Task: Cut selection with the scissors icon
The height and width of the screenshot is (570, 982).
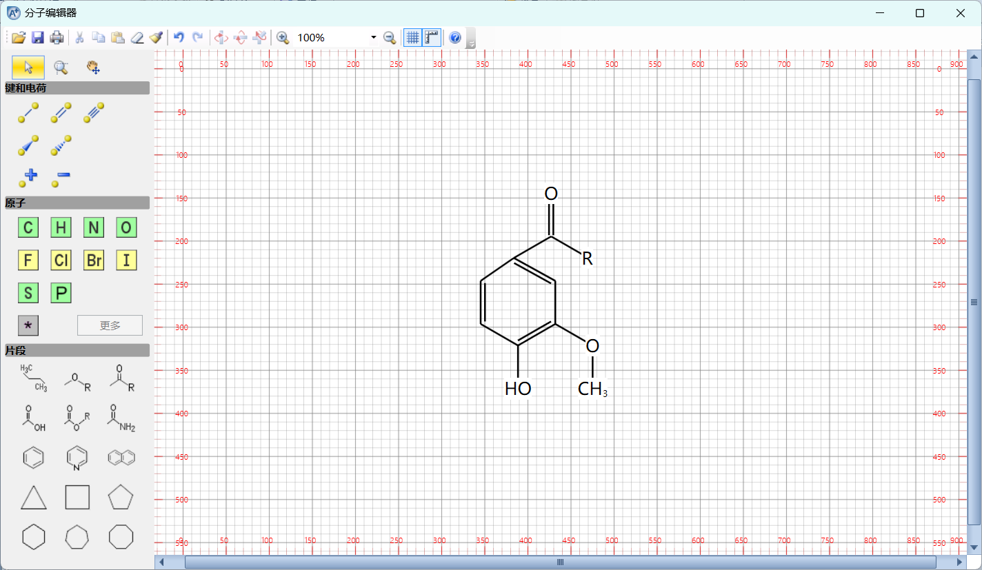Action: pyautogui.click(x=79, y=38)
